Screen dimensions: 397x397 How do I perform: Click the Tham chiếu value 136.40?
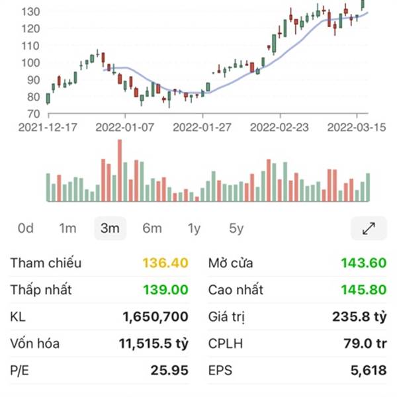165,263
